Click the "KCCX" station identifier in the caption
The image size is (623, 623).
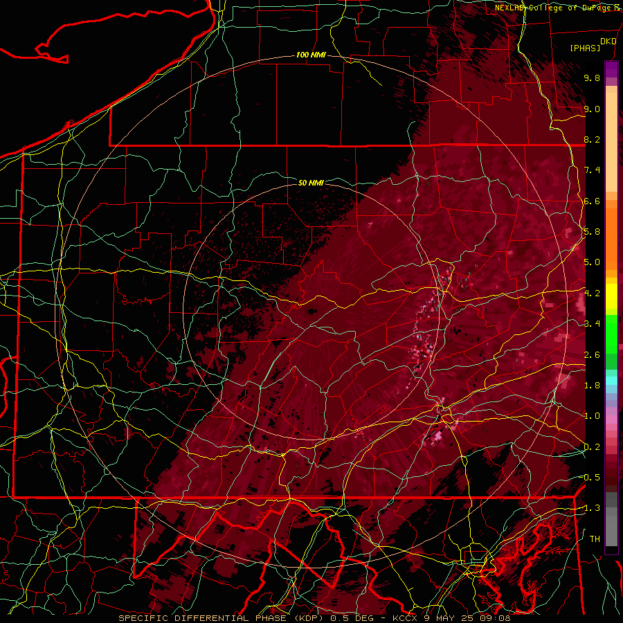click(x=405, y=618)
